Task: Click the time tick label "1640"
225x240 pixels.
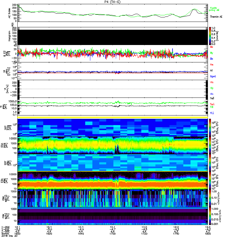Action: pyautogui.click(x=81, y=234)
